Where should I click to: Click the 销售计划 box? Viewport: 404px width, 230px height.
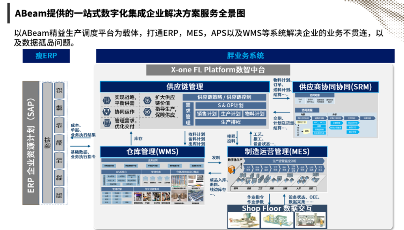(x=207, y=114)
